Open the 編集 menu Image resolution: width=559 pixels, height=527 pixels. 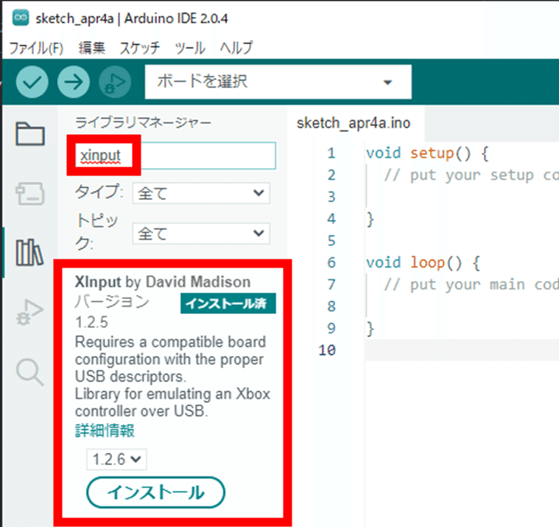(x=91, y=48)
